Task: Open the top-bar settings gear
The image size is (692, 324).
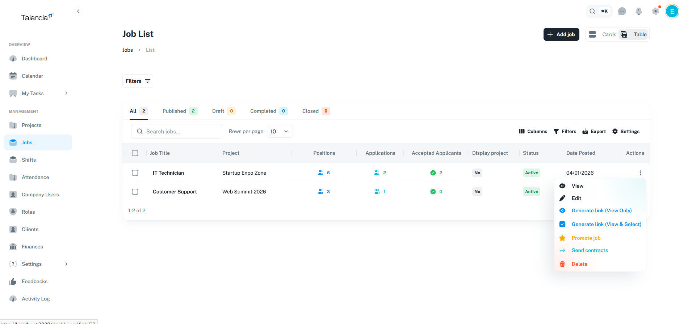Action: click(656, 11)
